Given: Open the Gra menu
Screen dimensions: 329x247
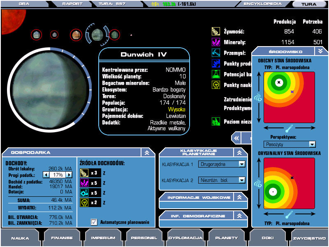Looking at the screenshot, I should [24, 4].
